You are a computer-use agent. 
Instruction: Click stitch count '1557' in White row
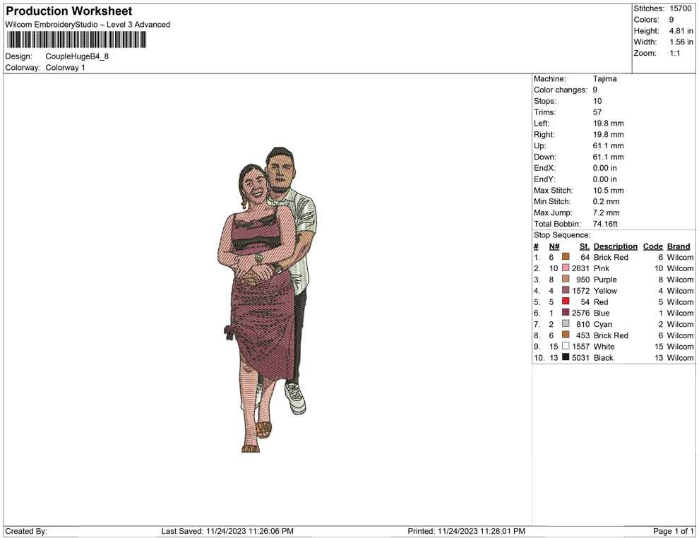point(581,347)
